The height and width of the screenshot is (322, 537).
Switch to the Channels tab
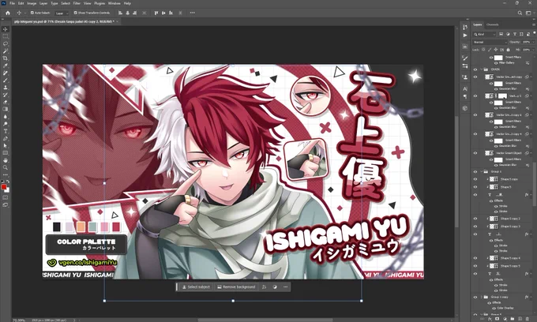click(492, 24)
